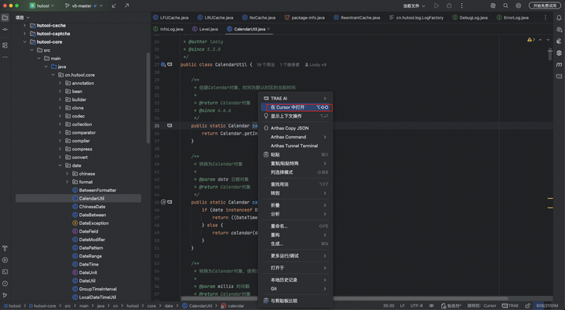The image size is (565, 310).
Task: Switch to the Level.java tab
Action: 205,29
